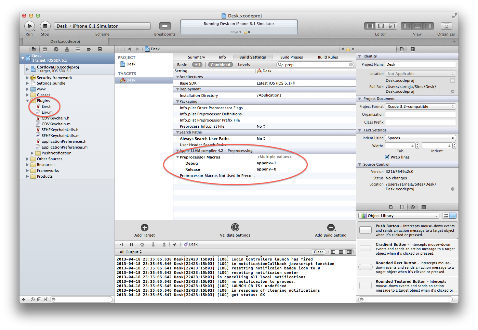
Task: Switch to the Build Rules tab
Action: 328,57
